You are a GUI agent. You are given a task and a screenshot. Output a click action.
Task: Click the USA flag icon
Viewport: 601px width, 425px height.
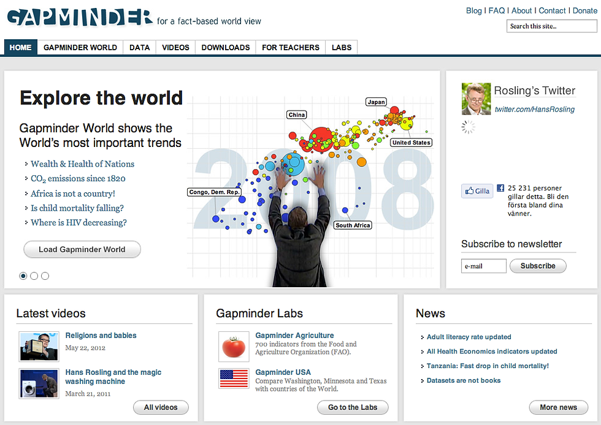234,378
